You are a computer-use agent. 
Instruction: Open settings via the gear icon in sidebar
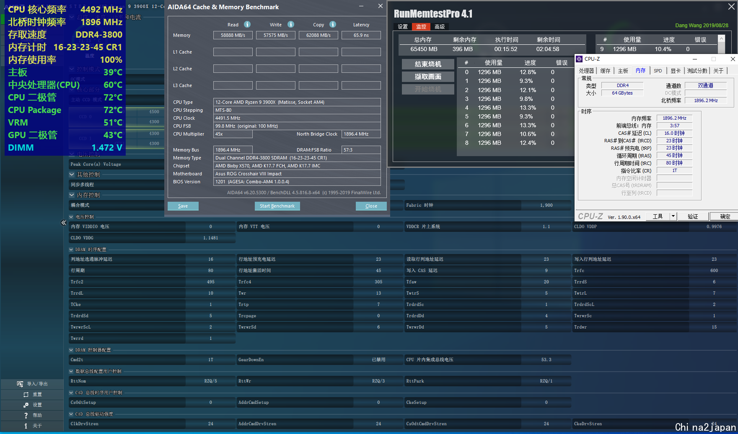coord(26,405)
